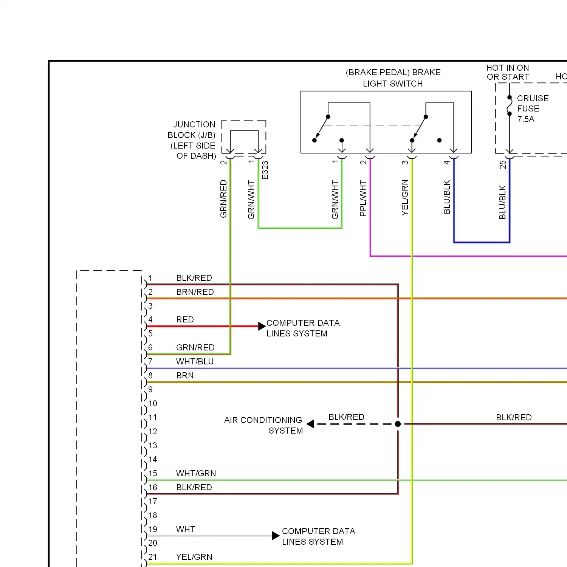Select connector pin number 18
Screen dimensions: 567x567
pos(153,515)
